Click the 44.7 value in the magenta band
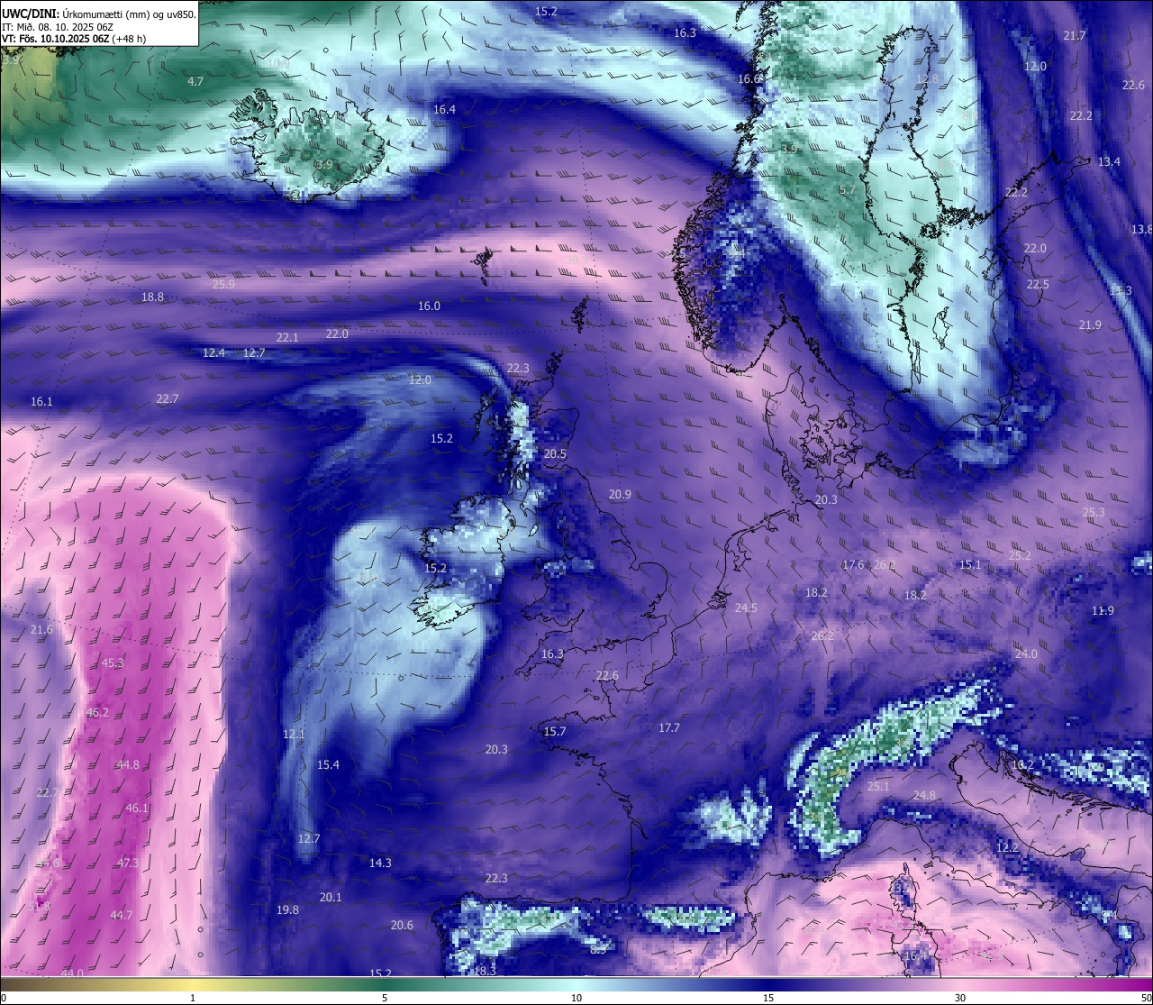This screenshot has width=1153, height=1005. click(x=121, y=915)
